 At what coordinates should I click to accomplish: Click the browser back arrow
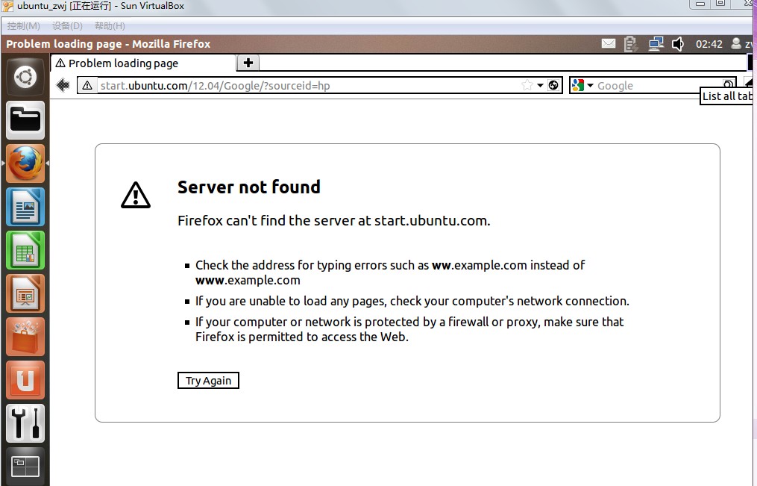[63, 85]
